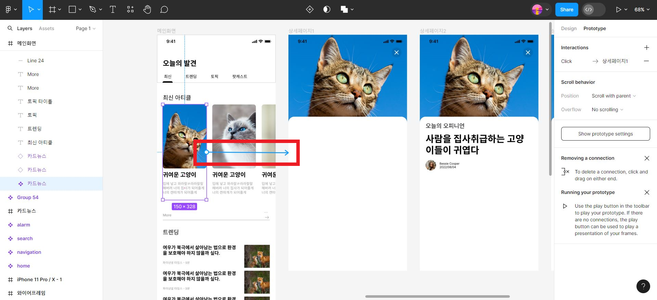Toggle Dev Mode switch
Image resolution: width=657 pixels, height=300 pixels.
coord(594,10)
